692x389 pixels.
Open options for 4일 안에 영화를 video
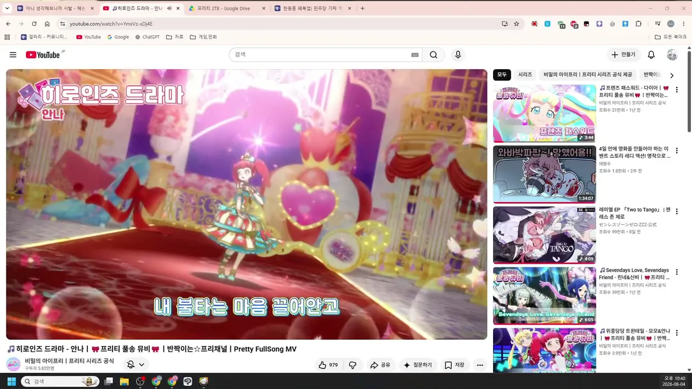pos(676,151)
